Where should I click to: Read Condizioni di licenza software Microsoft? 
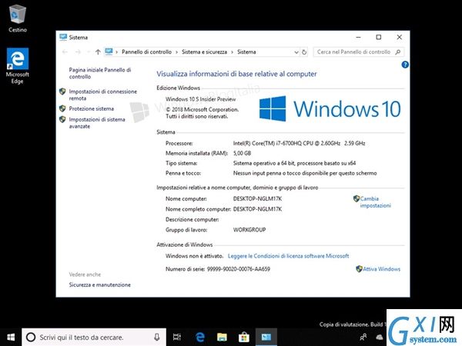(288, 256)
